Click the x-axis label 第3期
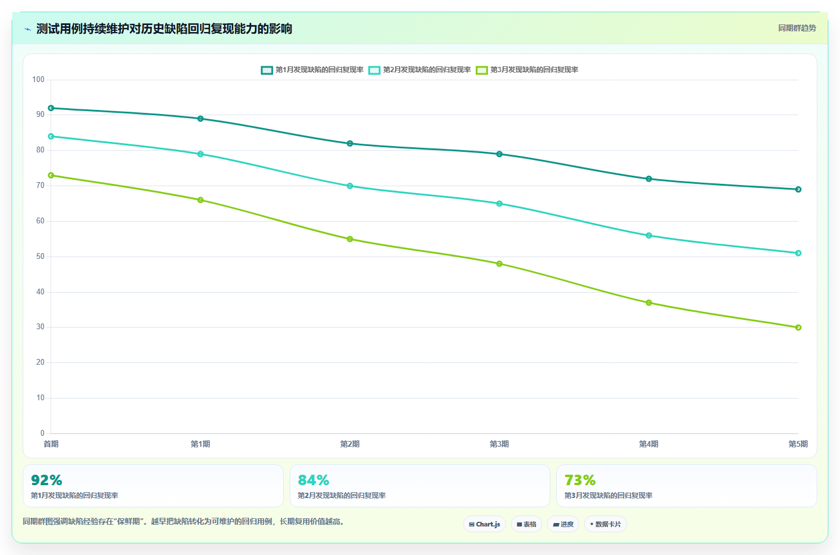The image size is (840, 555). click(x=499, y=444)
